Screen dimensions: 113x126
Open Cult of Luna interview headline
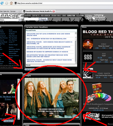[x=48, y=35]
